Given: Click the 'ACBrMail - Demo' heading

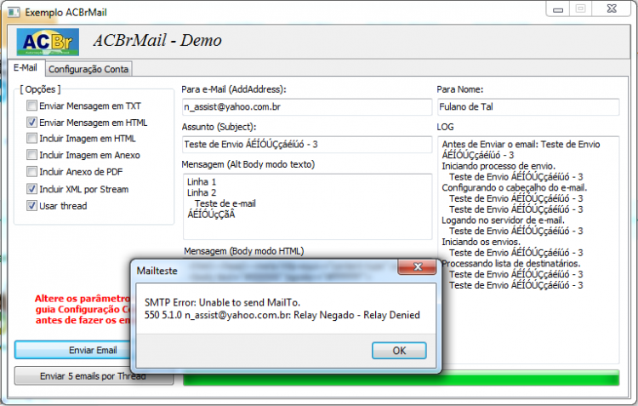Looking at the screenshot, I should pos(157,40).
